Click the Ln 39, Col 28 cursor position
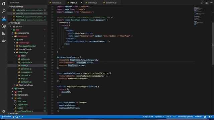Viewport: 214px width, 120px height. pyautogui.click(x=147, y=117)
